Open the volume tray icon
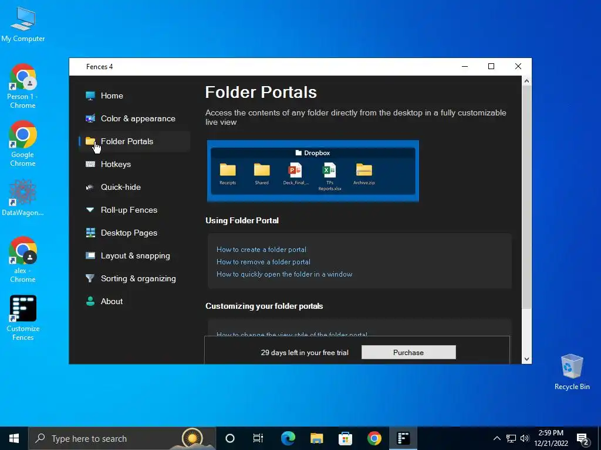601x450 pixels. coord(524,438)
